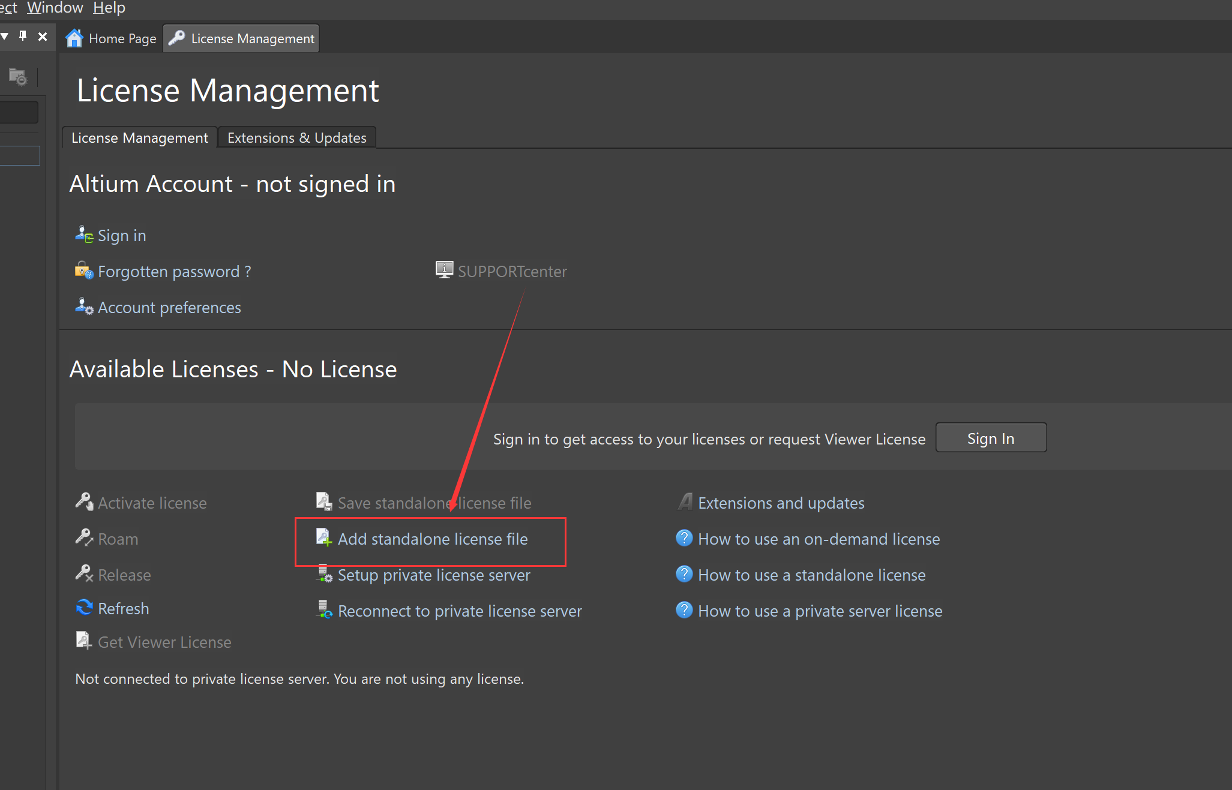Click the Reconnect to private server icon

click(324, 609)
